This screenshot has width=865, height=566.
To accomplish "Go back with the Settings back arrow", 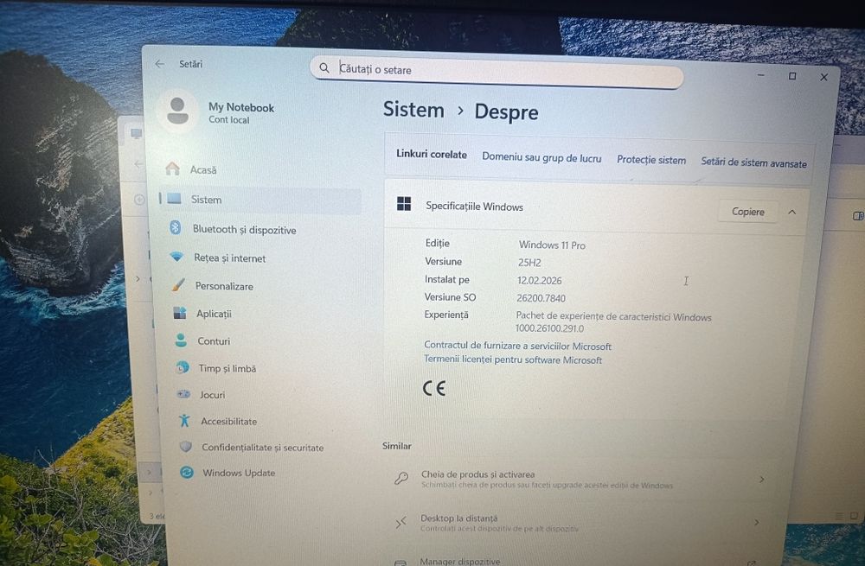I will (x=160, y=64).
